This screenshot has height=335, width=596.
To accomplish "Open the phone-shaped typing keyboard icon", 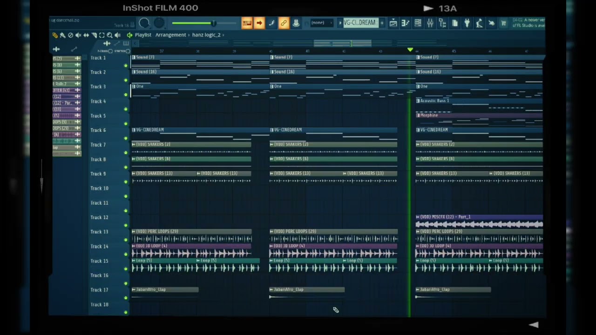I will [271, 23].
